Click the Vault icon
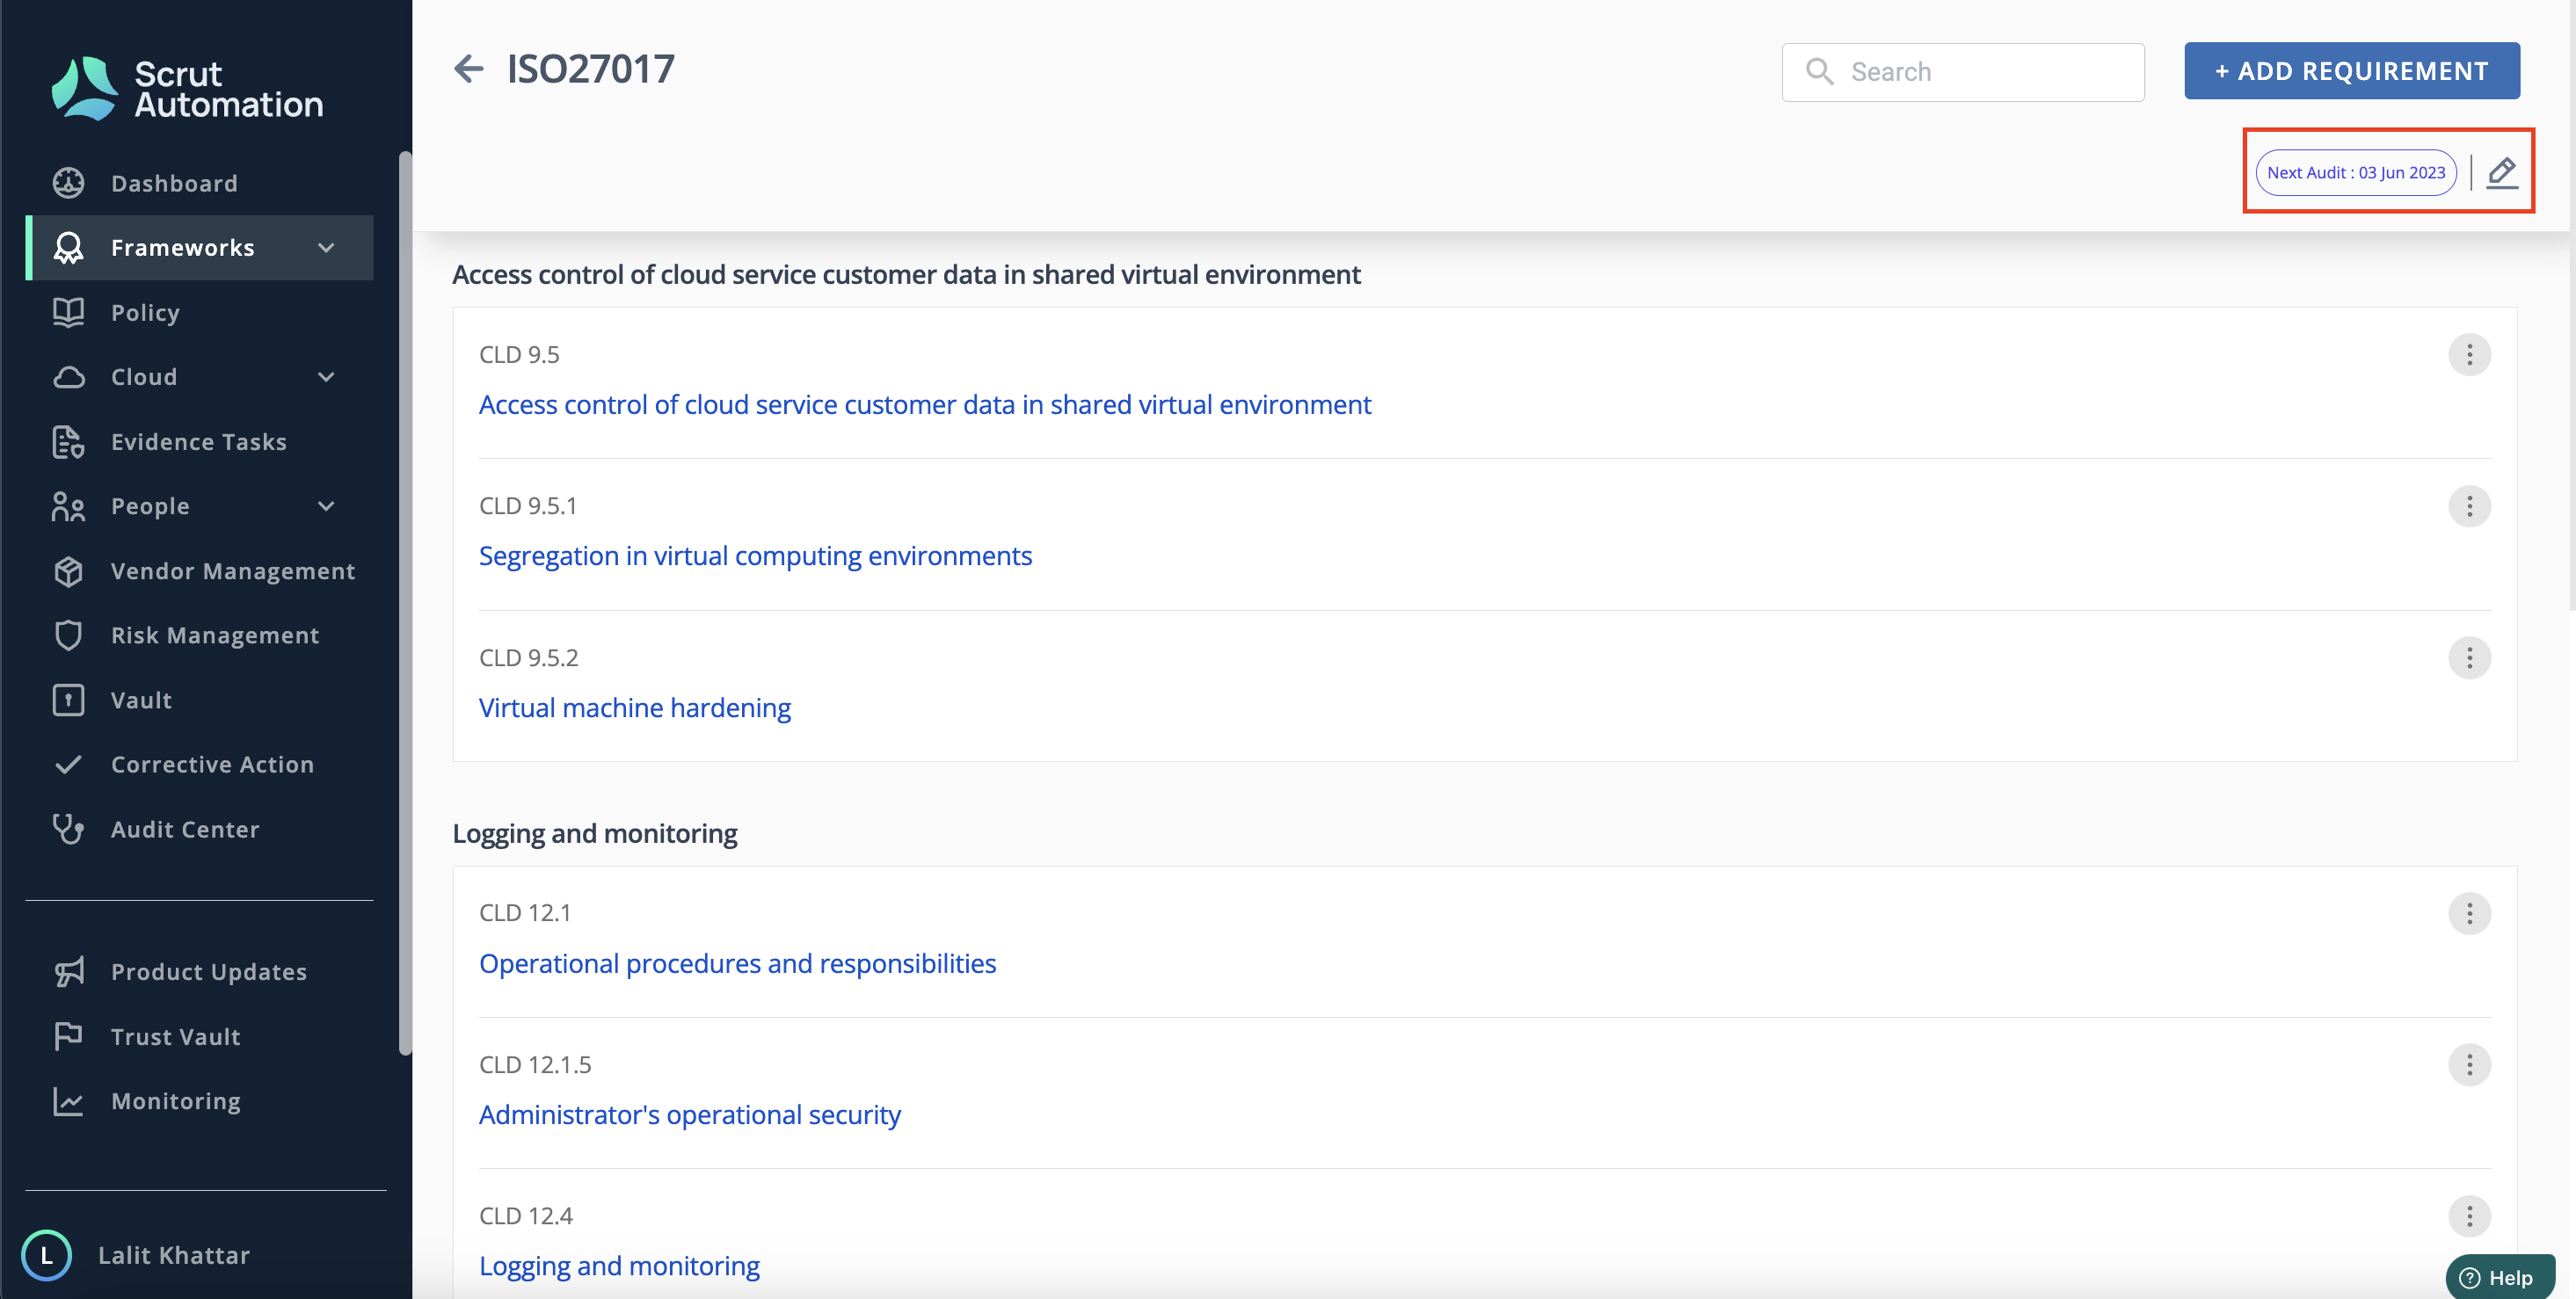 (x=68, y=700)
